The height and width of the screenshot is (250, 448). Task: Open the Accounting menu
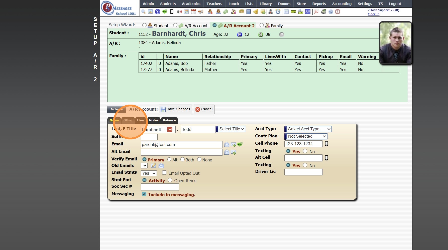coord(342,4)
